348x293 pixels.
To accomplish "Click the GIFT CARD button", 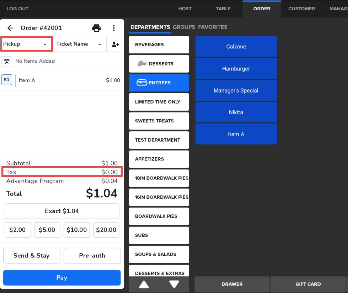I will [x=308, y=284].
